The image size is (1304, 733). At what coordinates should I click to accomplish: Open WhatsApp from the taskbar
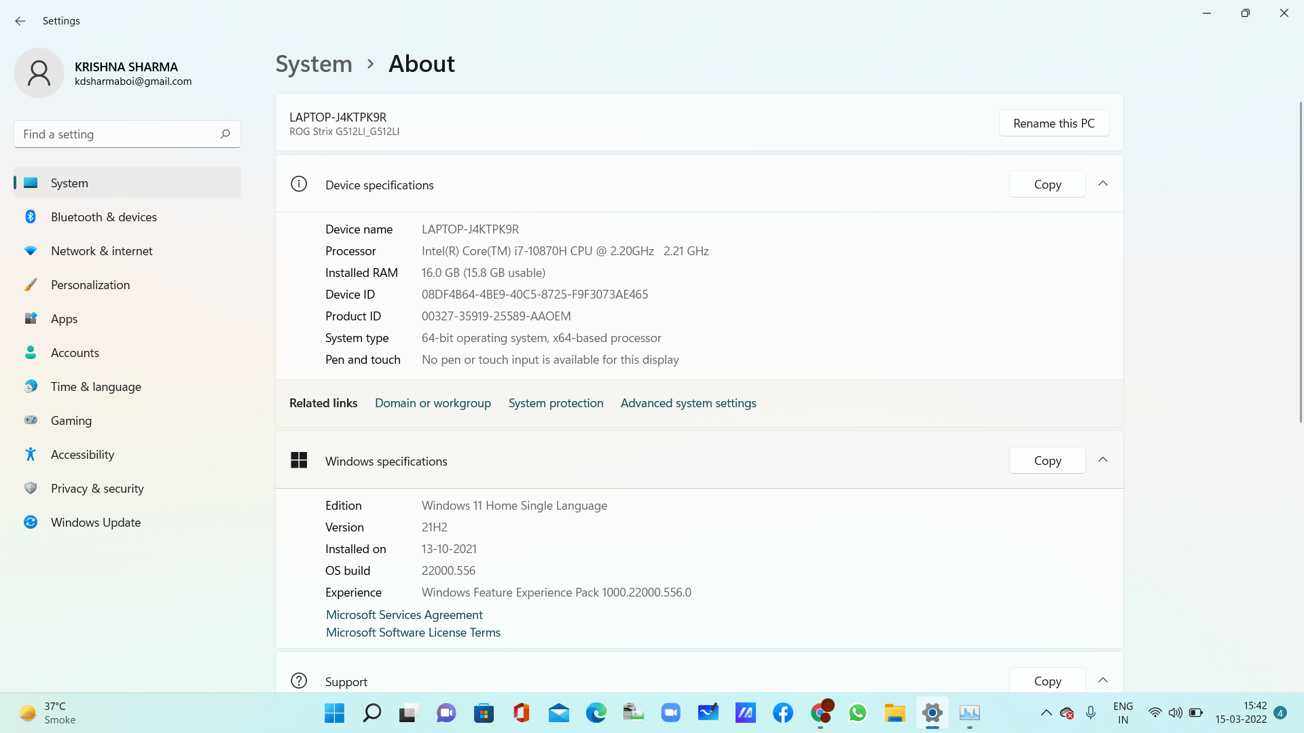click(x=857, y=713)
